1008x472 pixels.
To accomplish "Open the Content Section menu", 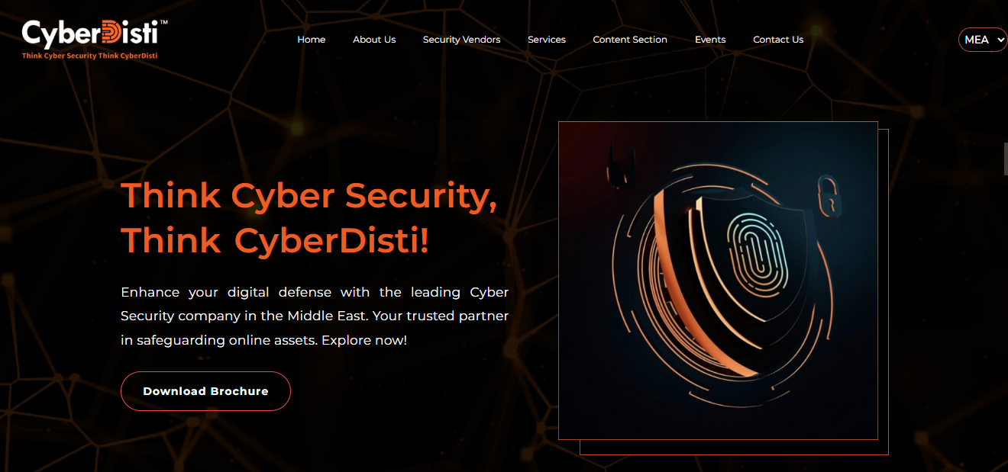I will (x=630, y=40).
